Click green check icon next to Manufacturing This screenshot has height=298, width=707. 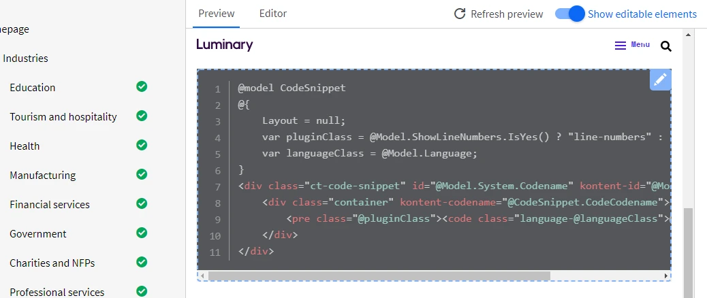tap(142, 174)
